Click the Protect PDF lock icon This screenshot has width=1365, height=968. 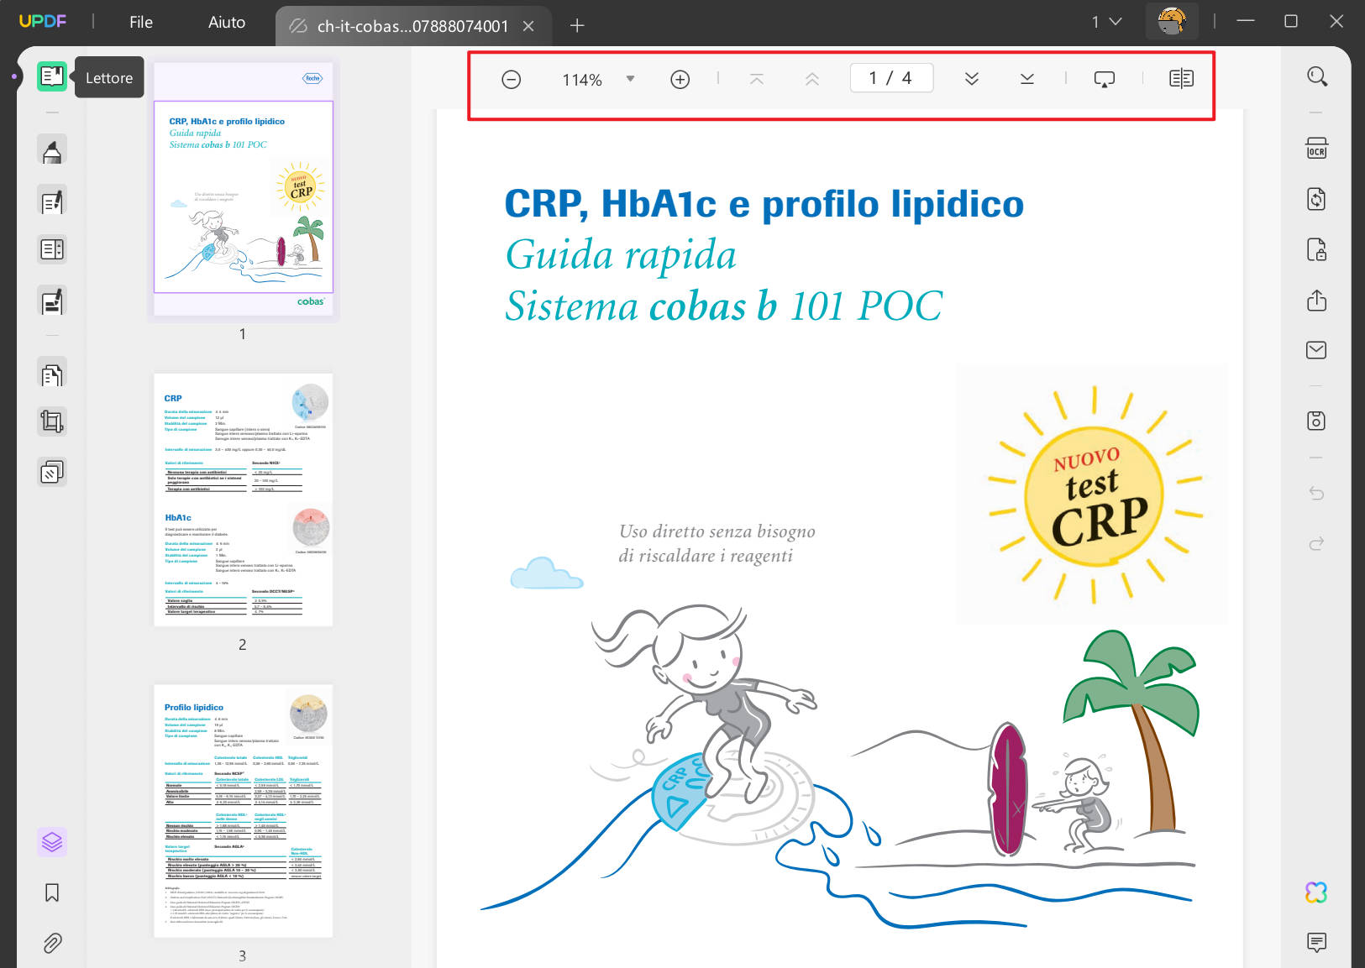point(1316,250)
